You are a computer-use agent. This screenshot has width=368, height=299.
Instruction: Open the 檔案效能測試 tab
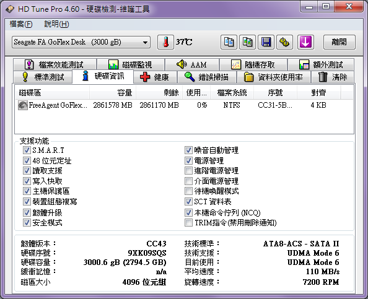click(x=55, y=64)
